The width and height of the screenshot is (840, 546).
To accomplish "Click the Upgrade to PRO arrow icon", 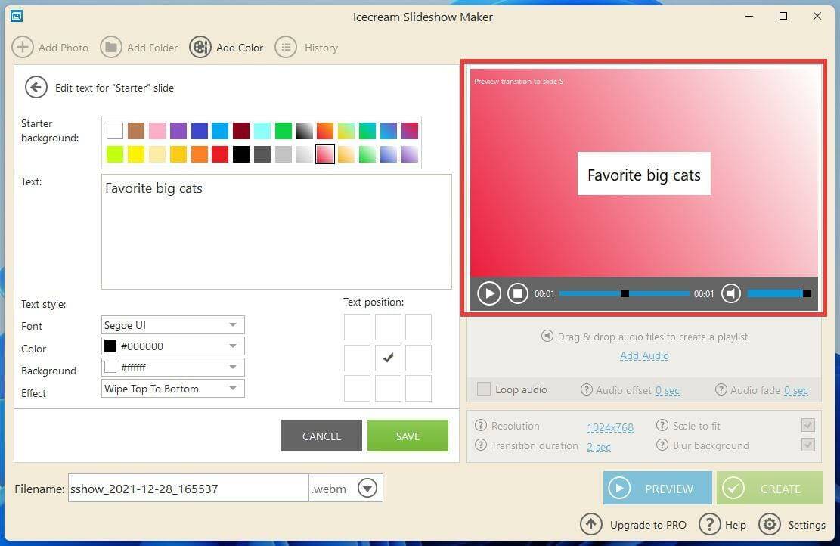I will tap(591, 524).
